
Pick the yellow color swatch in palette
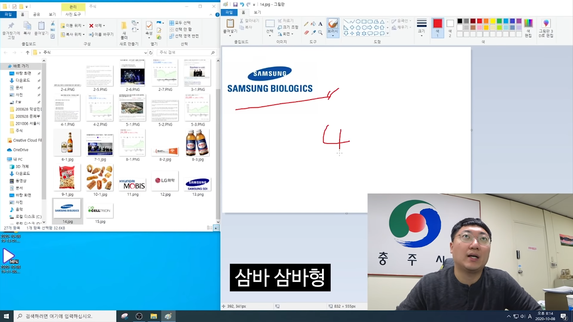click(493, 21)
